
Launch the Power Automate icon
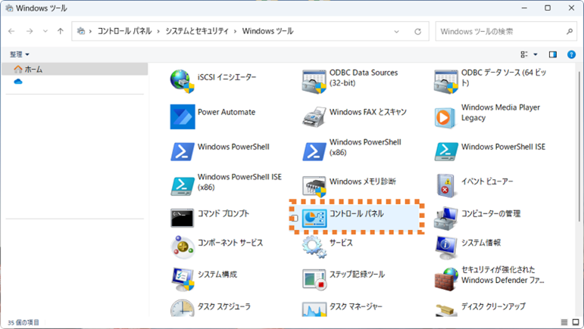point(183,116)
